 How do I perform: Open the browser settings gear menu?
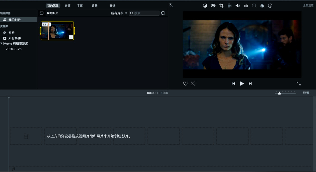[x=163, y=13]
